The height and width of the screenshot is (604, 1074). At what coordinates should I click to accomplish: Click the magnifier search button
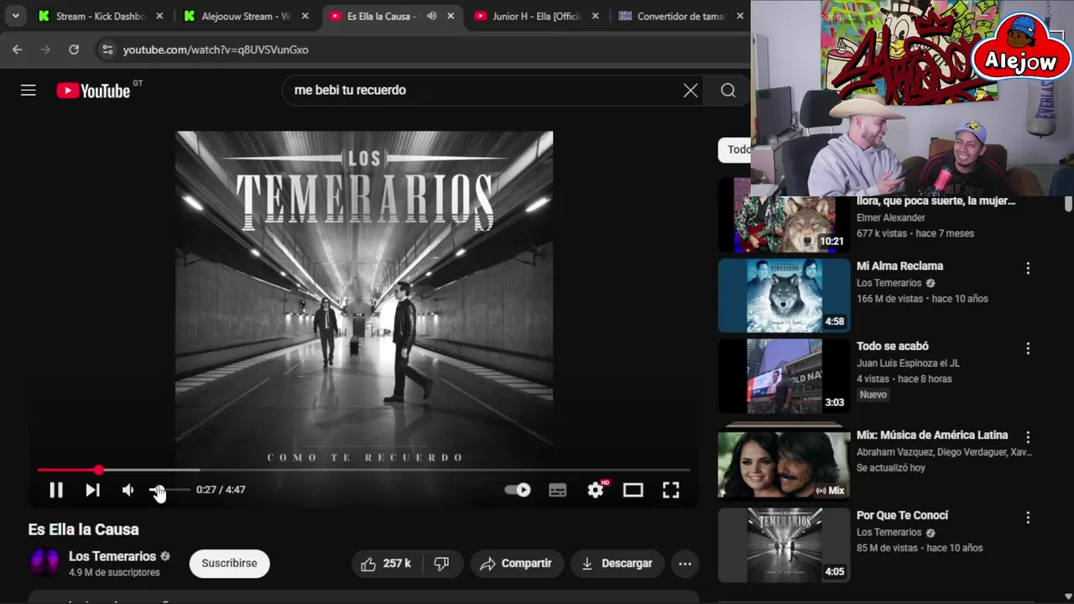pyautogui.click(x=728, y=91)
